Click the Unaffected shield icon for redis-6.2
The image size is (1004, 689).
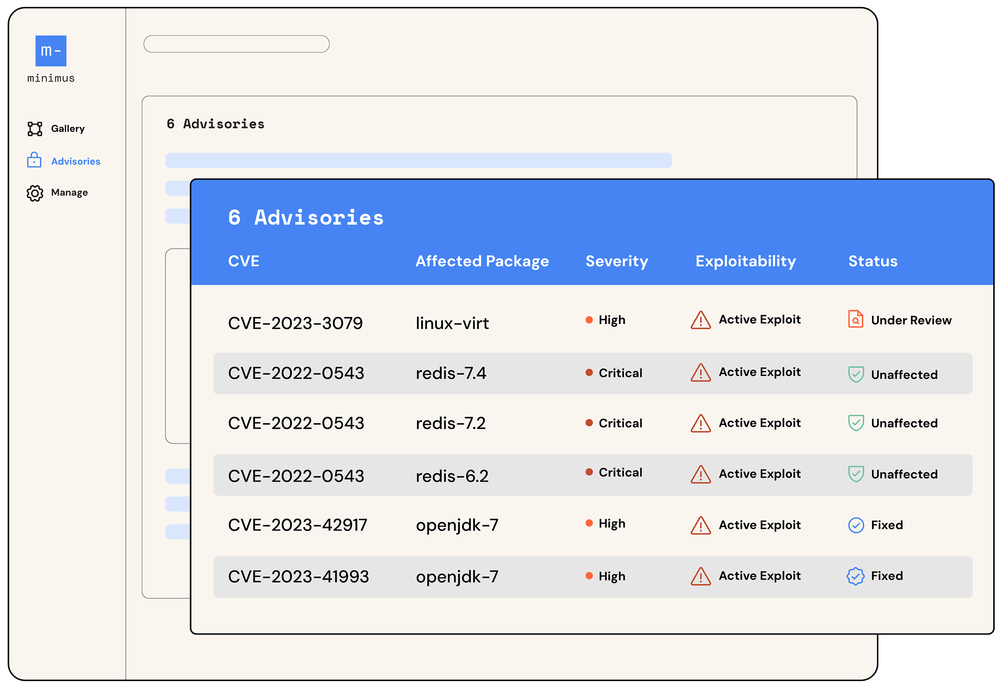pos(856,474)
